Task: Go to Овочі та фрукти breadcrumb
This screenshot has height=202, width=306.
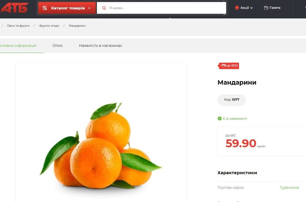Action: pos(18,26)
